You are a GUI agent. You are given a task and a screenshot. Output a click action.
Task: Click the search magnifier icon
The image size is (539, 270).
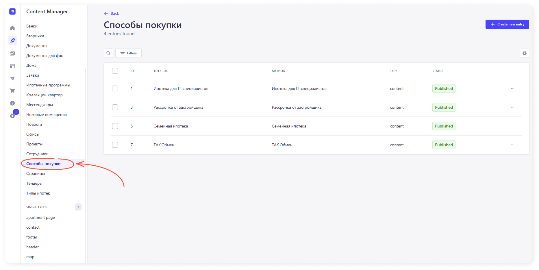[x=108, y=53]
